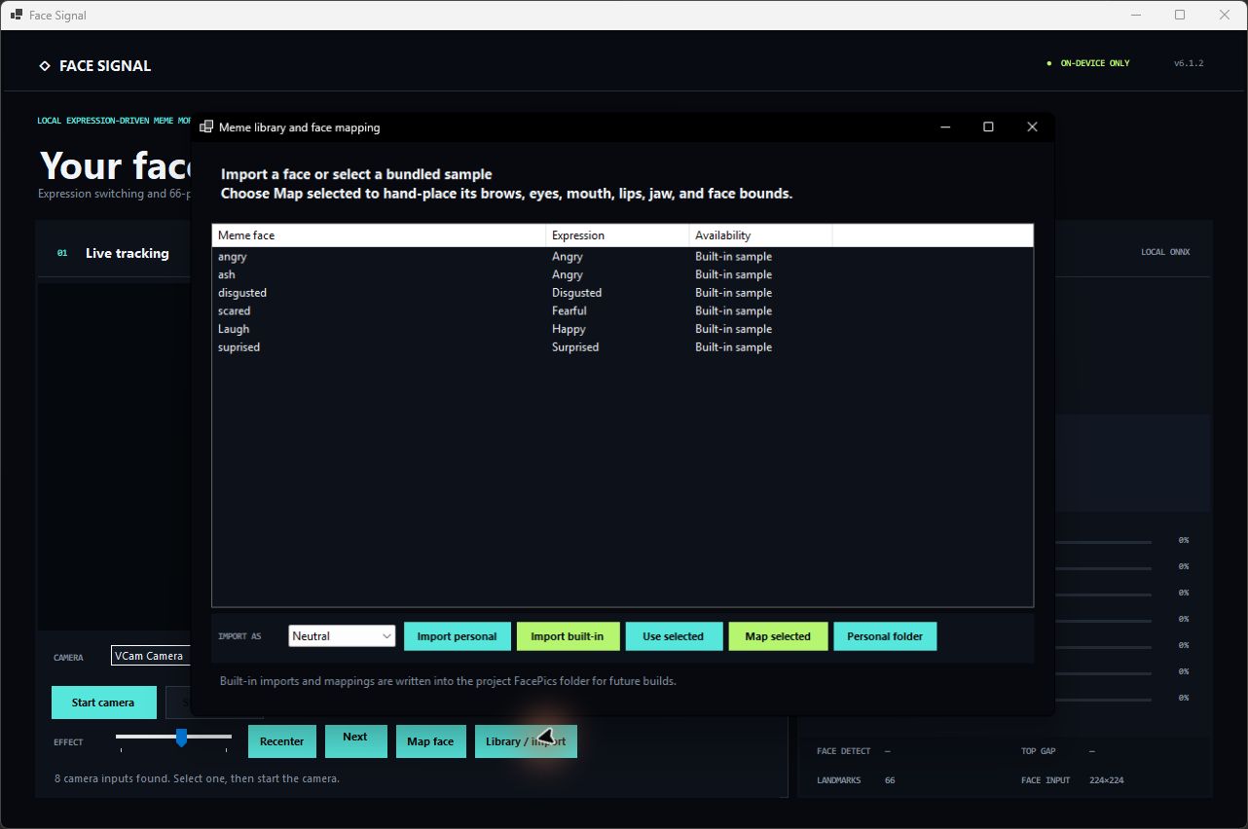The width and height of the screenshot is (1248, 829).
Task: Minimize the Meme library and face mapping dialog
Action: (943, 127)
